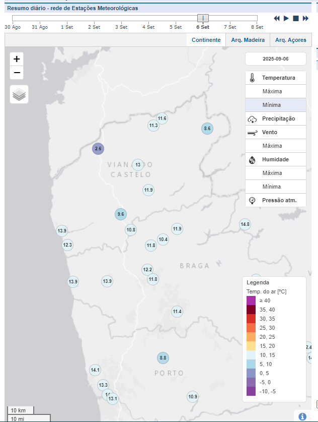Select Máxima under Humidade
Viewport: 318px width, 422px height.
tap(276, 173)
